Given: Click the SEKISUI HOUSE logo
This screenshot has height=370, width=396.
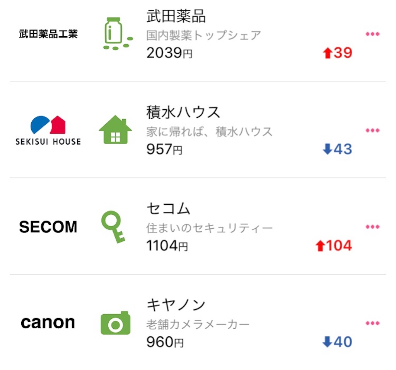Looking at the screenshot, I should 48,131.
